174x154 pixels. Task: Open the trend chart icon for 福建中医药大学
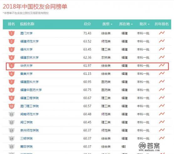(x=162, y=90)
